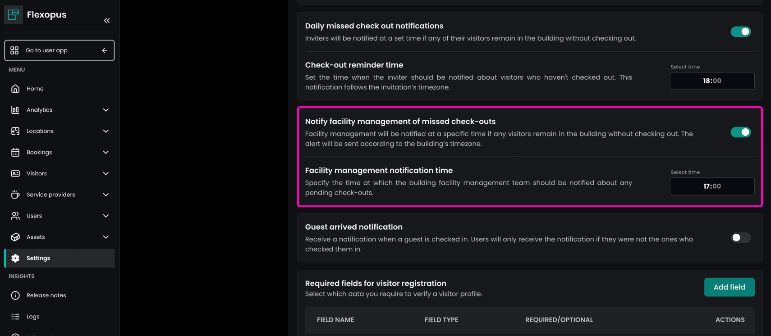Collapse the sidebar with double-chevron icon
The width and height of the screenshot is (771, 336).
coord(107,20)
